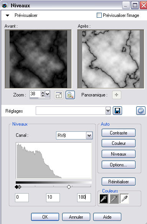Open the Zoom value dropdown arrow
Viewport: 147px width, 224px height.
[47, 94]
